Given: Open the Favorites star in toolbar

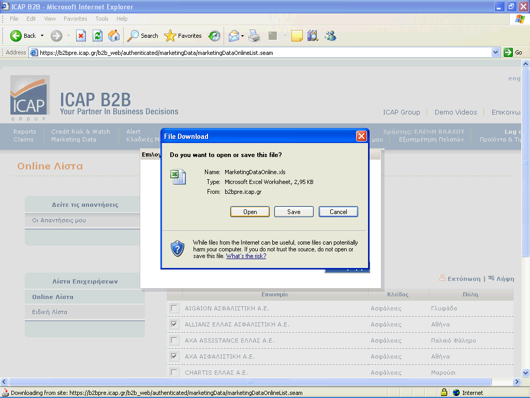Looking at the screenshot, I should (x=170, y=36).
